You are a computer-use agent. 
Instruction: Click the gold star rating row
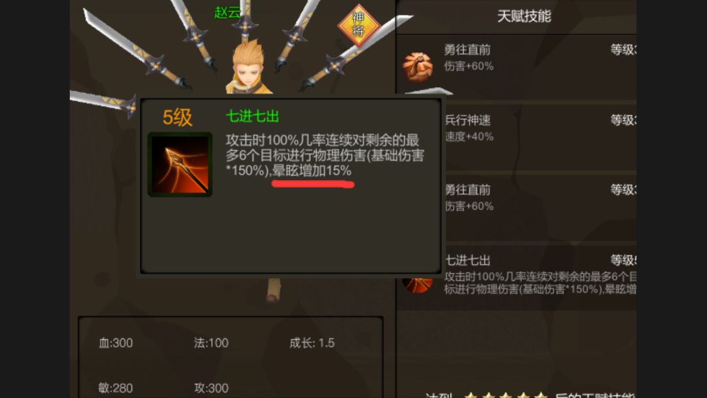click(x=505, y=395)
